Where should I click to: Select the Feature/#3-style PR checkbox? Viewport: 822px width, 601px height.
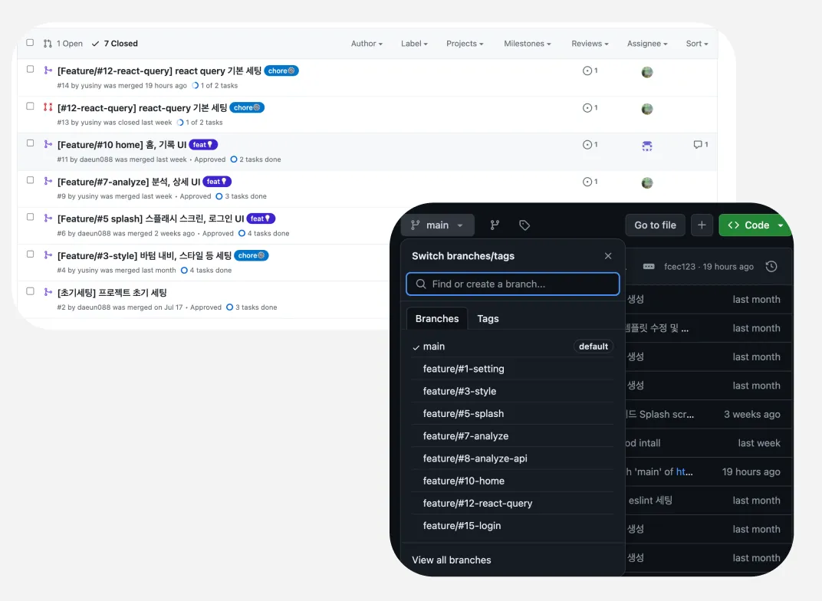tap(30, 255)
